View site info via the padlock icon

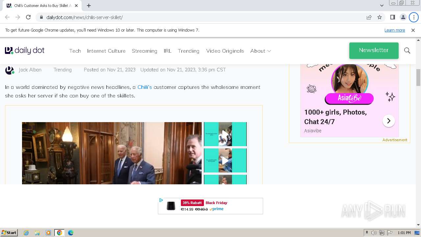tap(41, 17)
